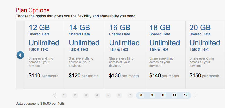
Task: Go to pagination page 1
Action: tap(64, 95)
